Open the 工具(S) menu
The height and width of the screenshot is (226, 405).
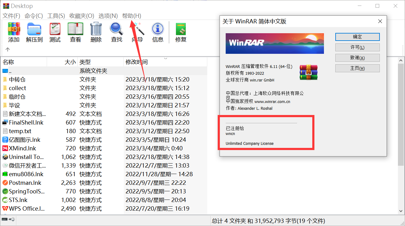pos(56,16)
